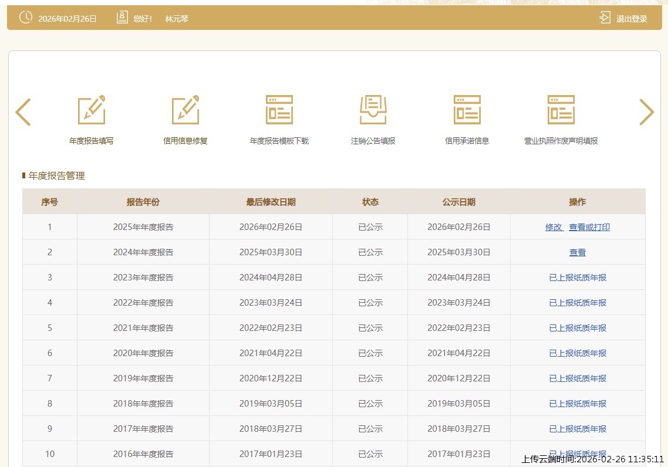The height and width of the screenshot is (467, 668).
Task: Select the 注销公告填报 inbox icon
Action: [373, 110]
